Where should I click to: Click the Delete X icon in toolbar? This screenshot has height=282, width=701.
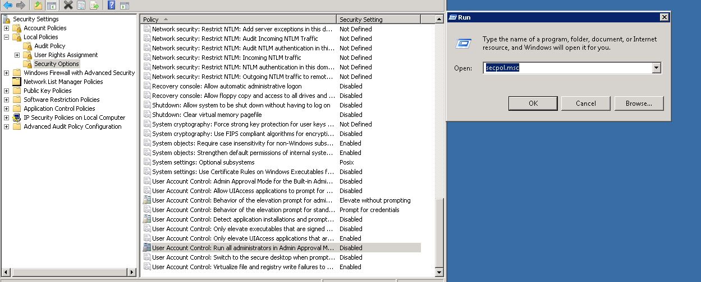click(68, 6)
